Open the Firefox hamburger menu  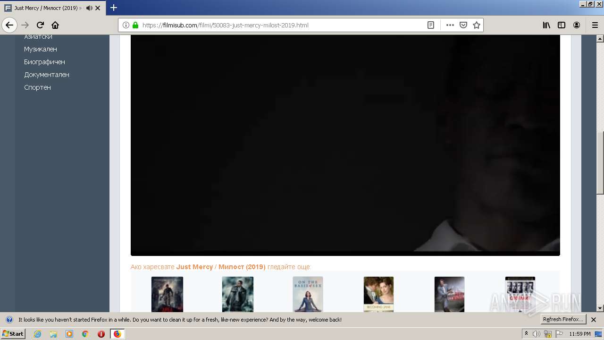coord(595,25)
